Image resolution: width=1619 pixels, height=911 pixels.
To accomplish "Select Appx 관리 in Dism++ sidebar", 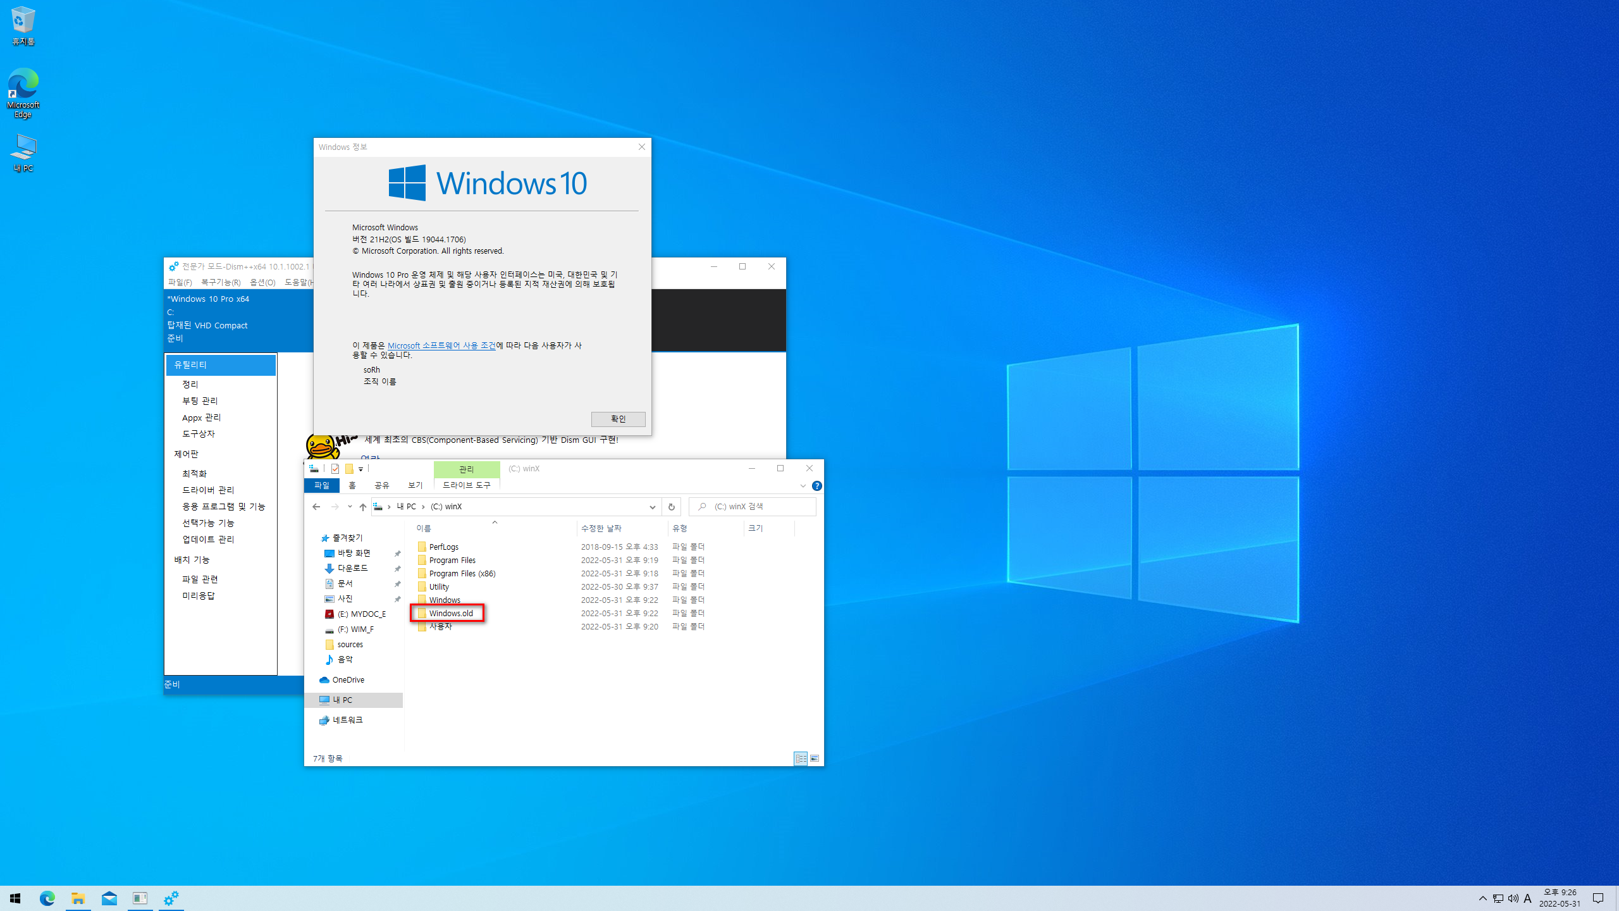I will coord(201,418).
